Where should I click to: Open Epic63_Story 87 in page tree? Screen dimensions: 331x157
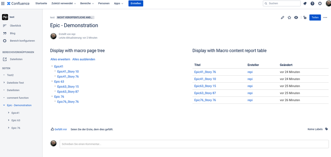68,92
